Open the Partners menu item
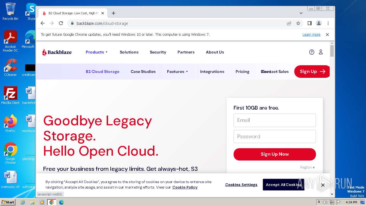The width and height of the screenshot is (366, 206). (186, 52)
